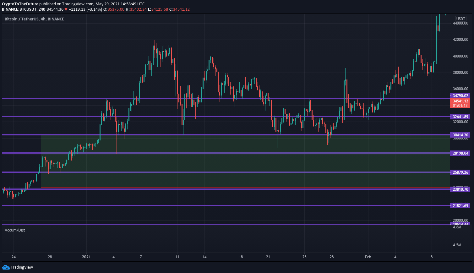
Task: Click the 2021 date label on time axis
Action: coord(86,257)
